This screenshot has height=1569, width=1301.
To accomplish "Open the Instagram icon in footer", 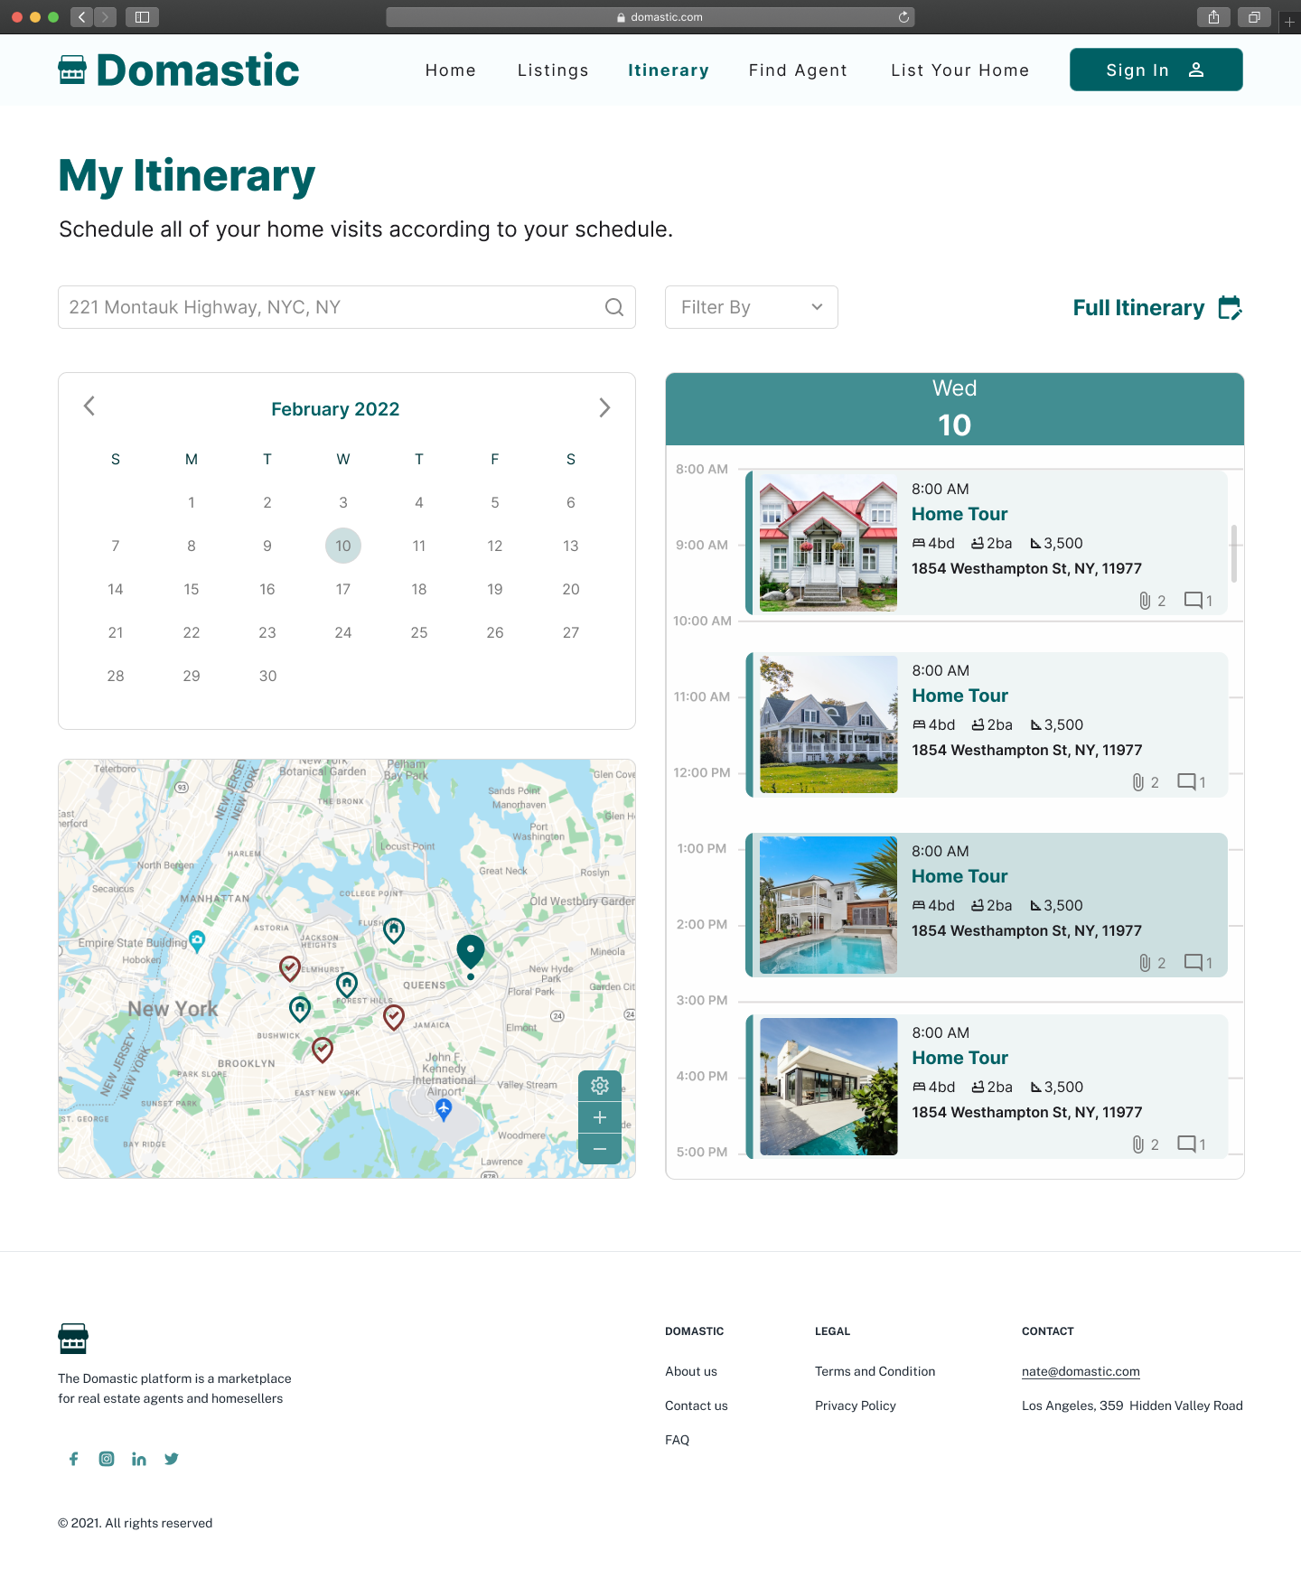I will point(107,1459).
